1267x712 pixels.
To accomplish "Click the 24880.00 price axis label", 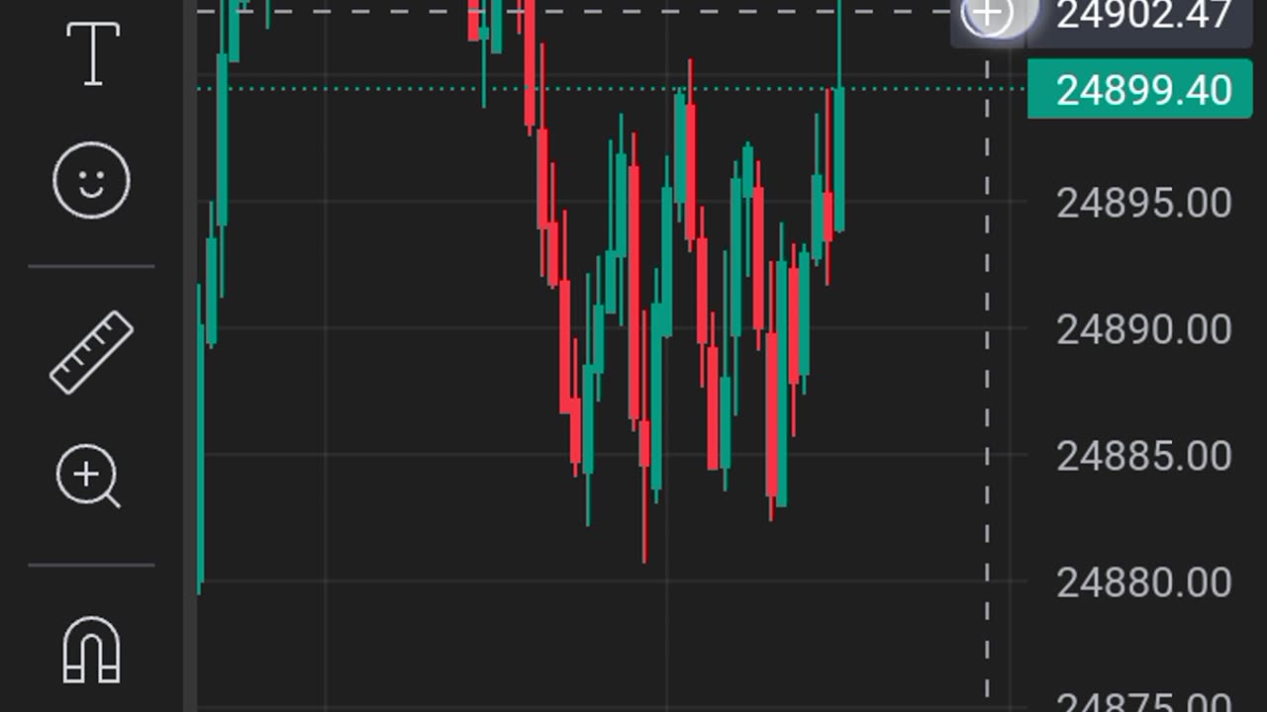I will click(1144, 582).
